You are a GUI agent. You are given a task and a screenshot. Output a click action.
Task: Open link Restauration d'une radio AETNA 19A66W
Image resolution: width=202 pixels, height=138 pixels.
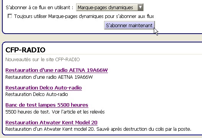point(57,70)
